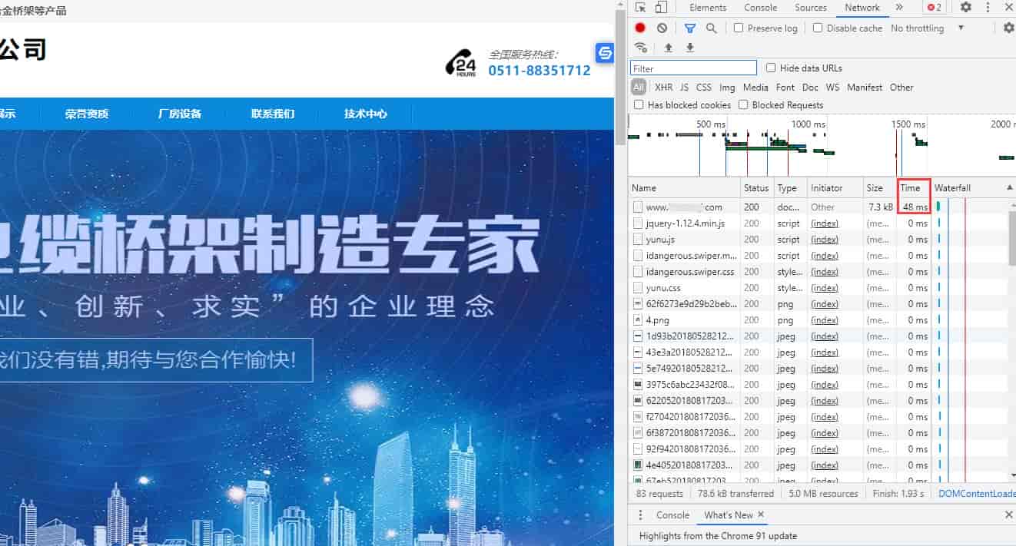Open network request search
The width and height of the screenshot is (1016, 546).
click(x=711, y=28)
